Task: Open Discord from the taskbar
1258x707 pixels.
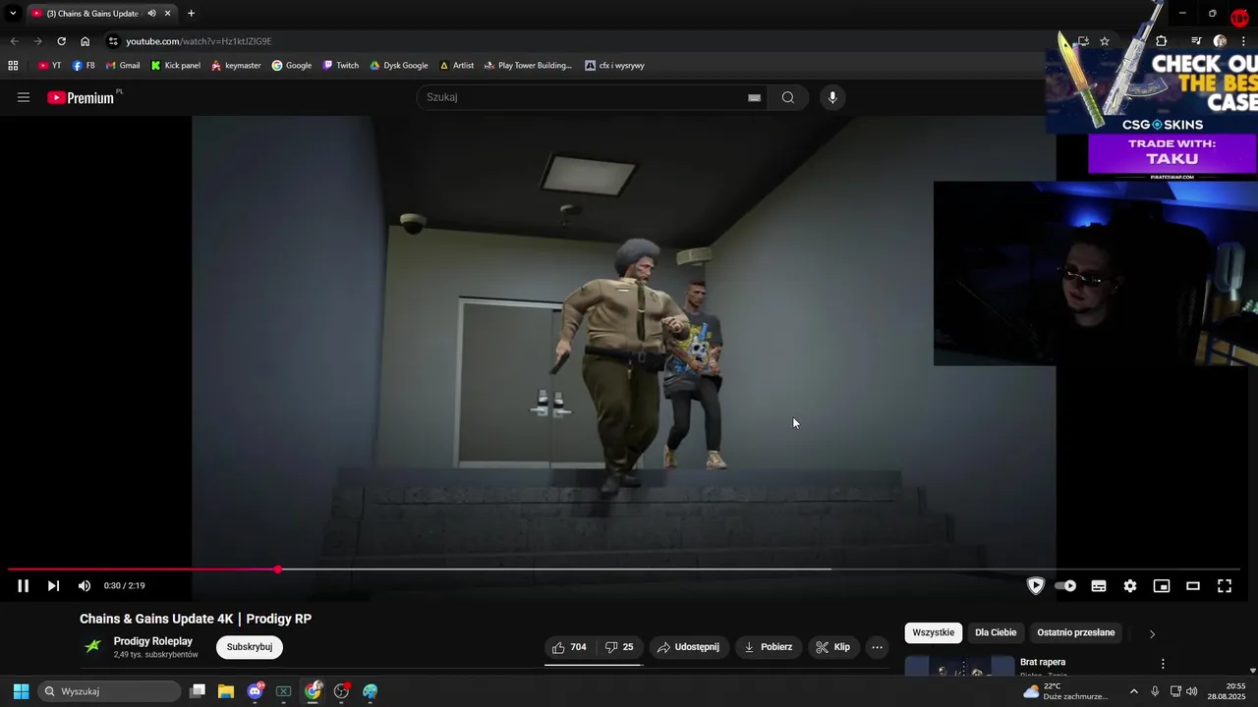Action: (x=256, y=691)
